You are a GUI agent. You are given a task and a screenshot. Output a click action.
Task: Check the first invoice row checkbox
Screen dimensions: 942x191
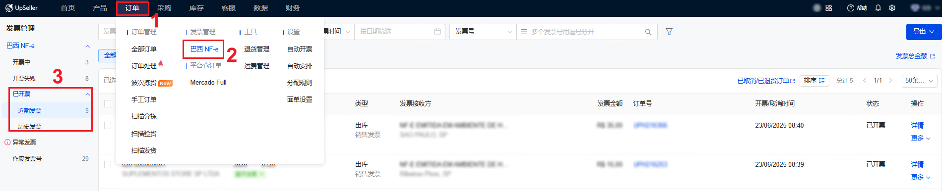point(108,125)
